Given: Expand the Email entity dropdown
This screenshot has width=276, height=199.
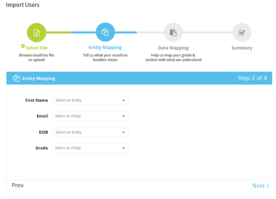Looking at the screenshot, I should pyautogui.click(x=90, y=116).
